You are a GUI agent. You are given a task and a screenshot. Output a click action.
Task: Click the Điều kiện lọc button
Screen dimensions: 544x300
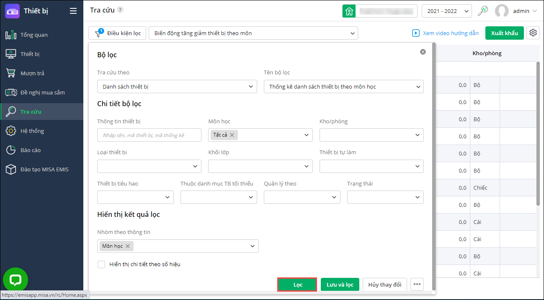(x=117, y=33)
